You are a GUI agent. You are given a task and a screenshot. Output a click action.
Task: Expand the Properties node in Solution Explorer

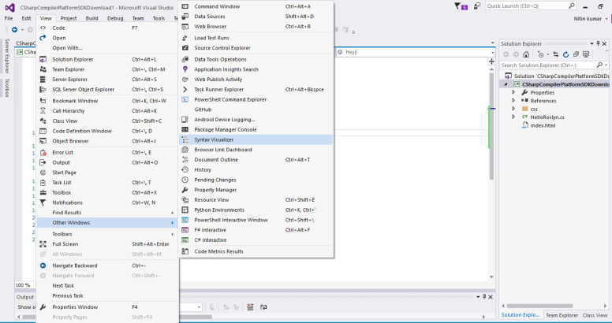pyautogui.click(x=513, y=92)
